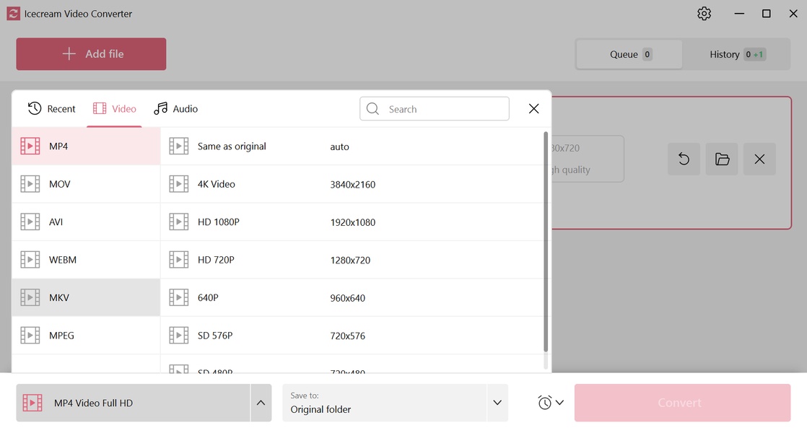Type in the format Search field

pyautogui.click(x=444, y=109)
